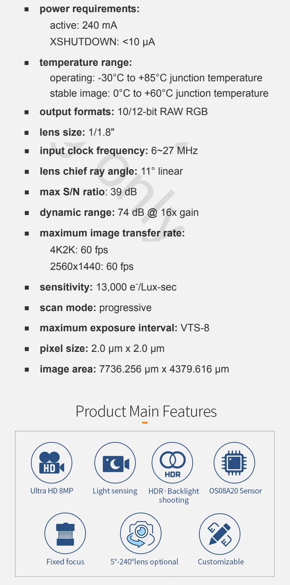Select the temperature range spec line
This screenshot has width=290, height=585.
(x=86, y=63)
